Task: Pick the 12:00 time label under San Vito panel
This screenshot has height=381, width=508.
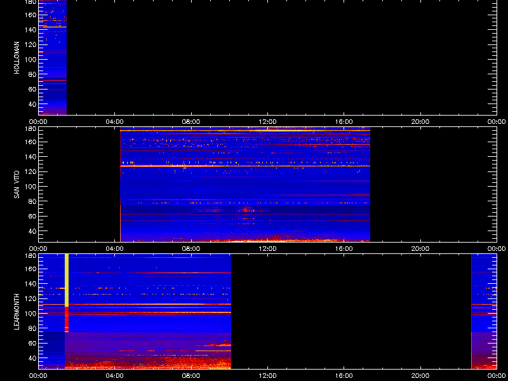Action: (x=267, y=249)
